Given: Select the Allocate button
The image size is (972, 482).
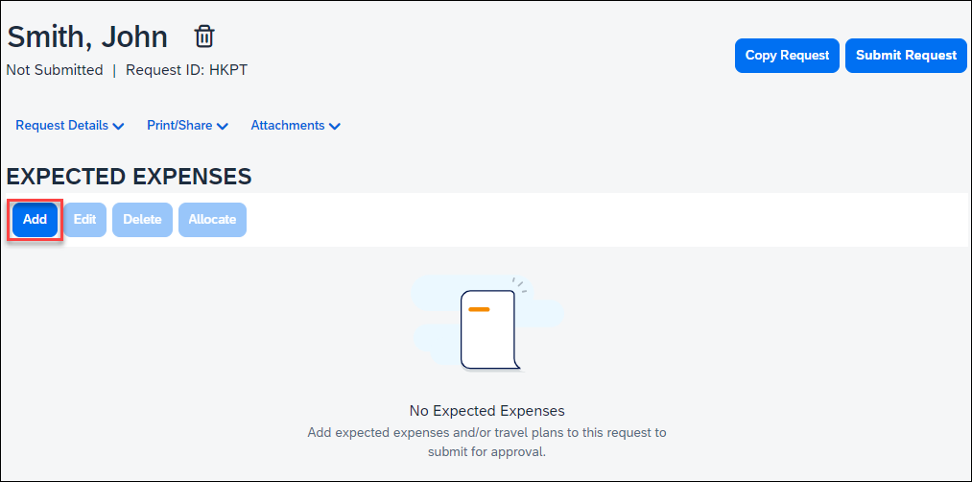Looking at the screenshot, I should pos(212,220).
